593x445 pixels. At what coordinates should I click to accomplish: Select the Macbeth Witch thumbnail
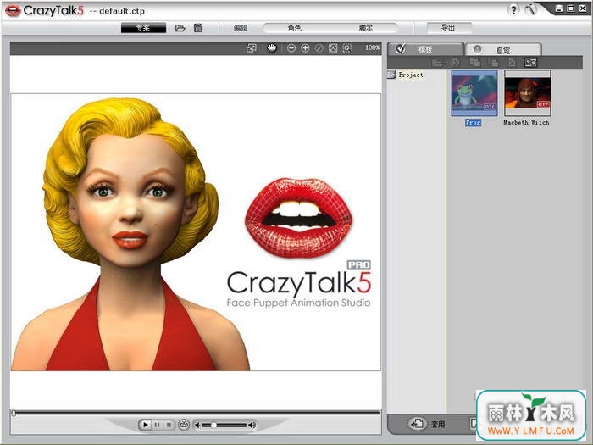[527, 92]
